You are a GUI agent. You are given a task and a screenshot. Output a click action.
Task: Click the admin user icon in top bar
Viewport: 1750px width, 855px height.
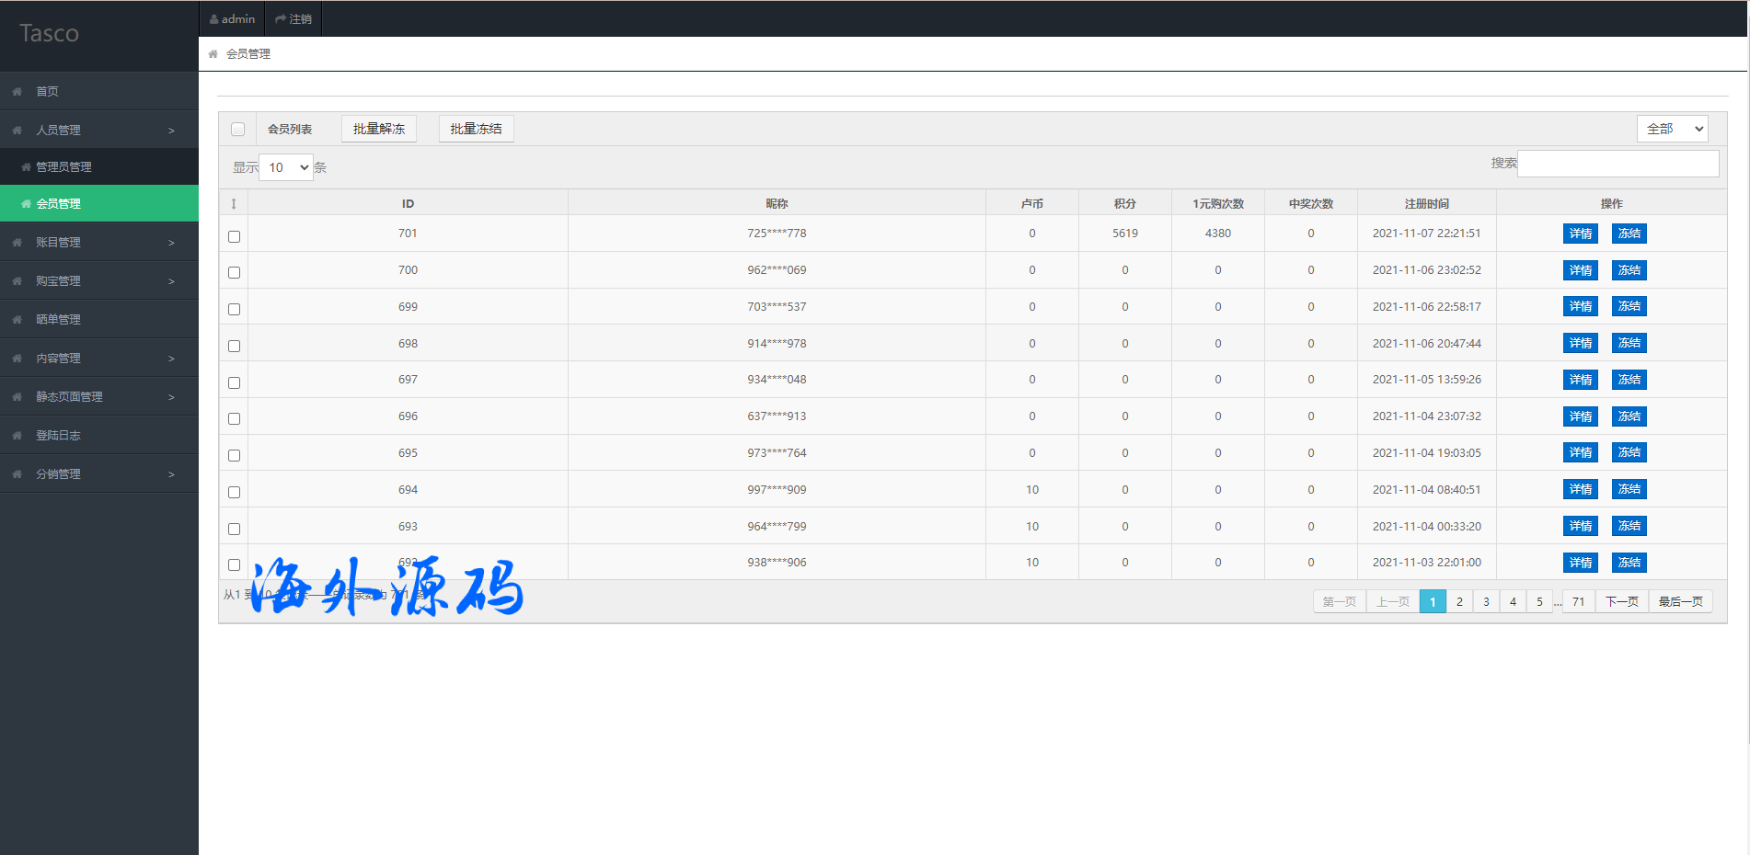coord(214,19)
